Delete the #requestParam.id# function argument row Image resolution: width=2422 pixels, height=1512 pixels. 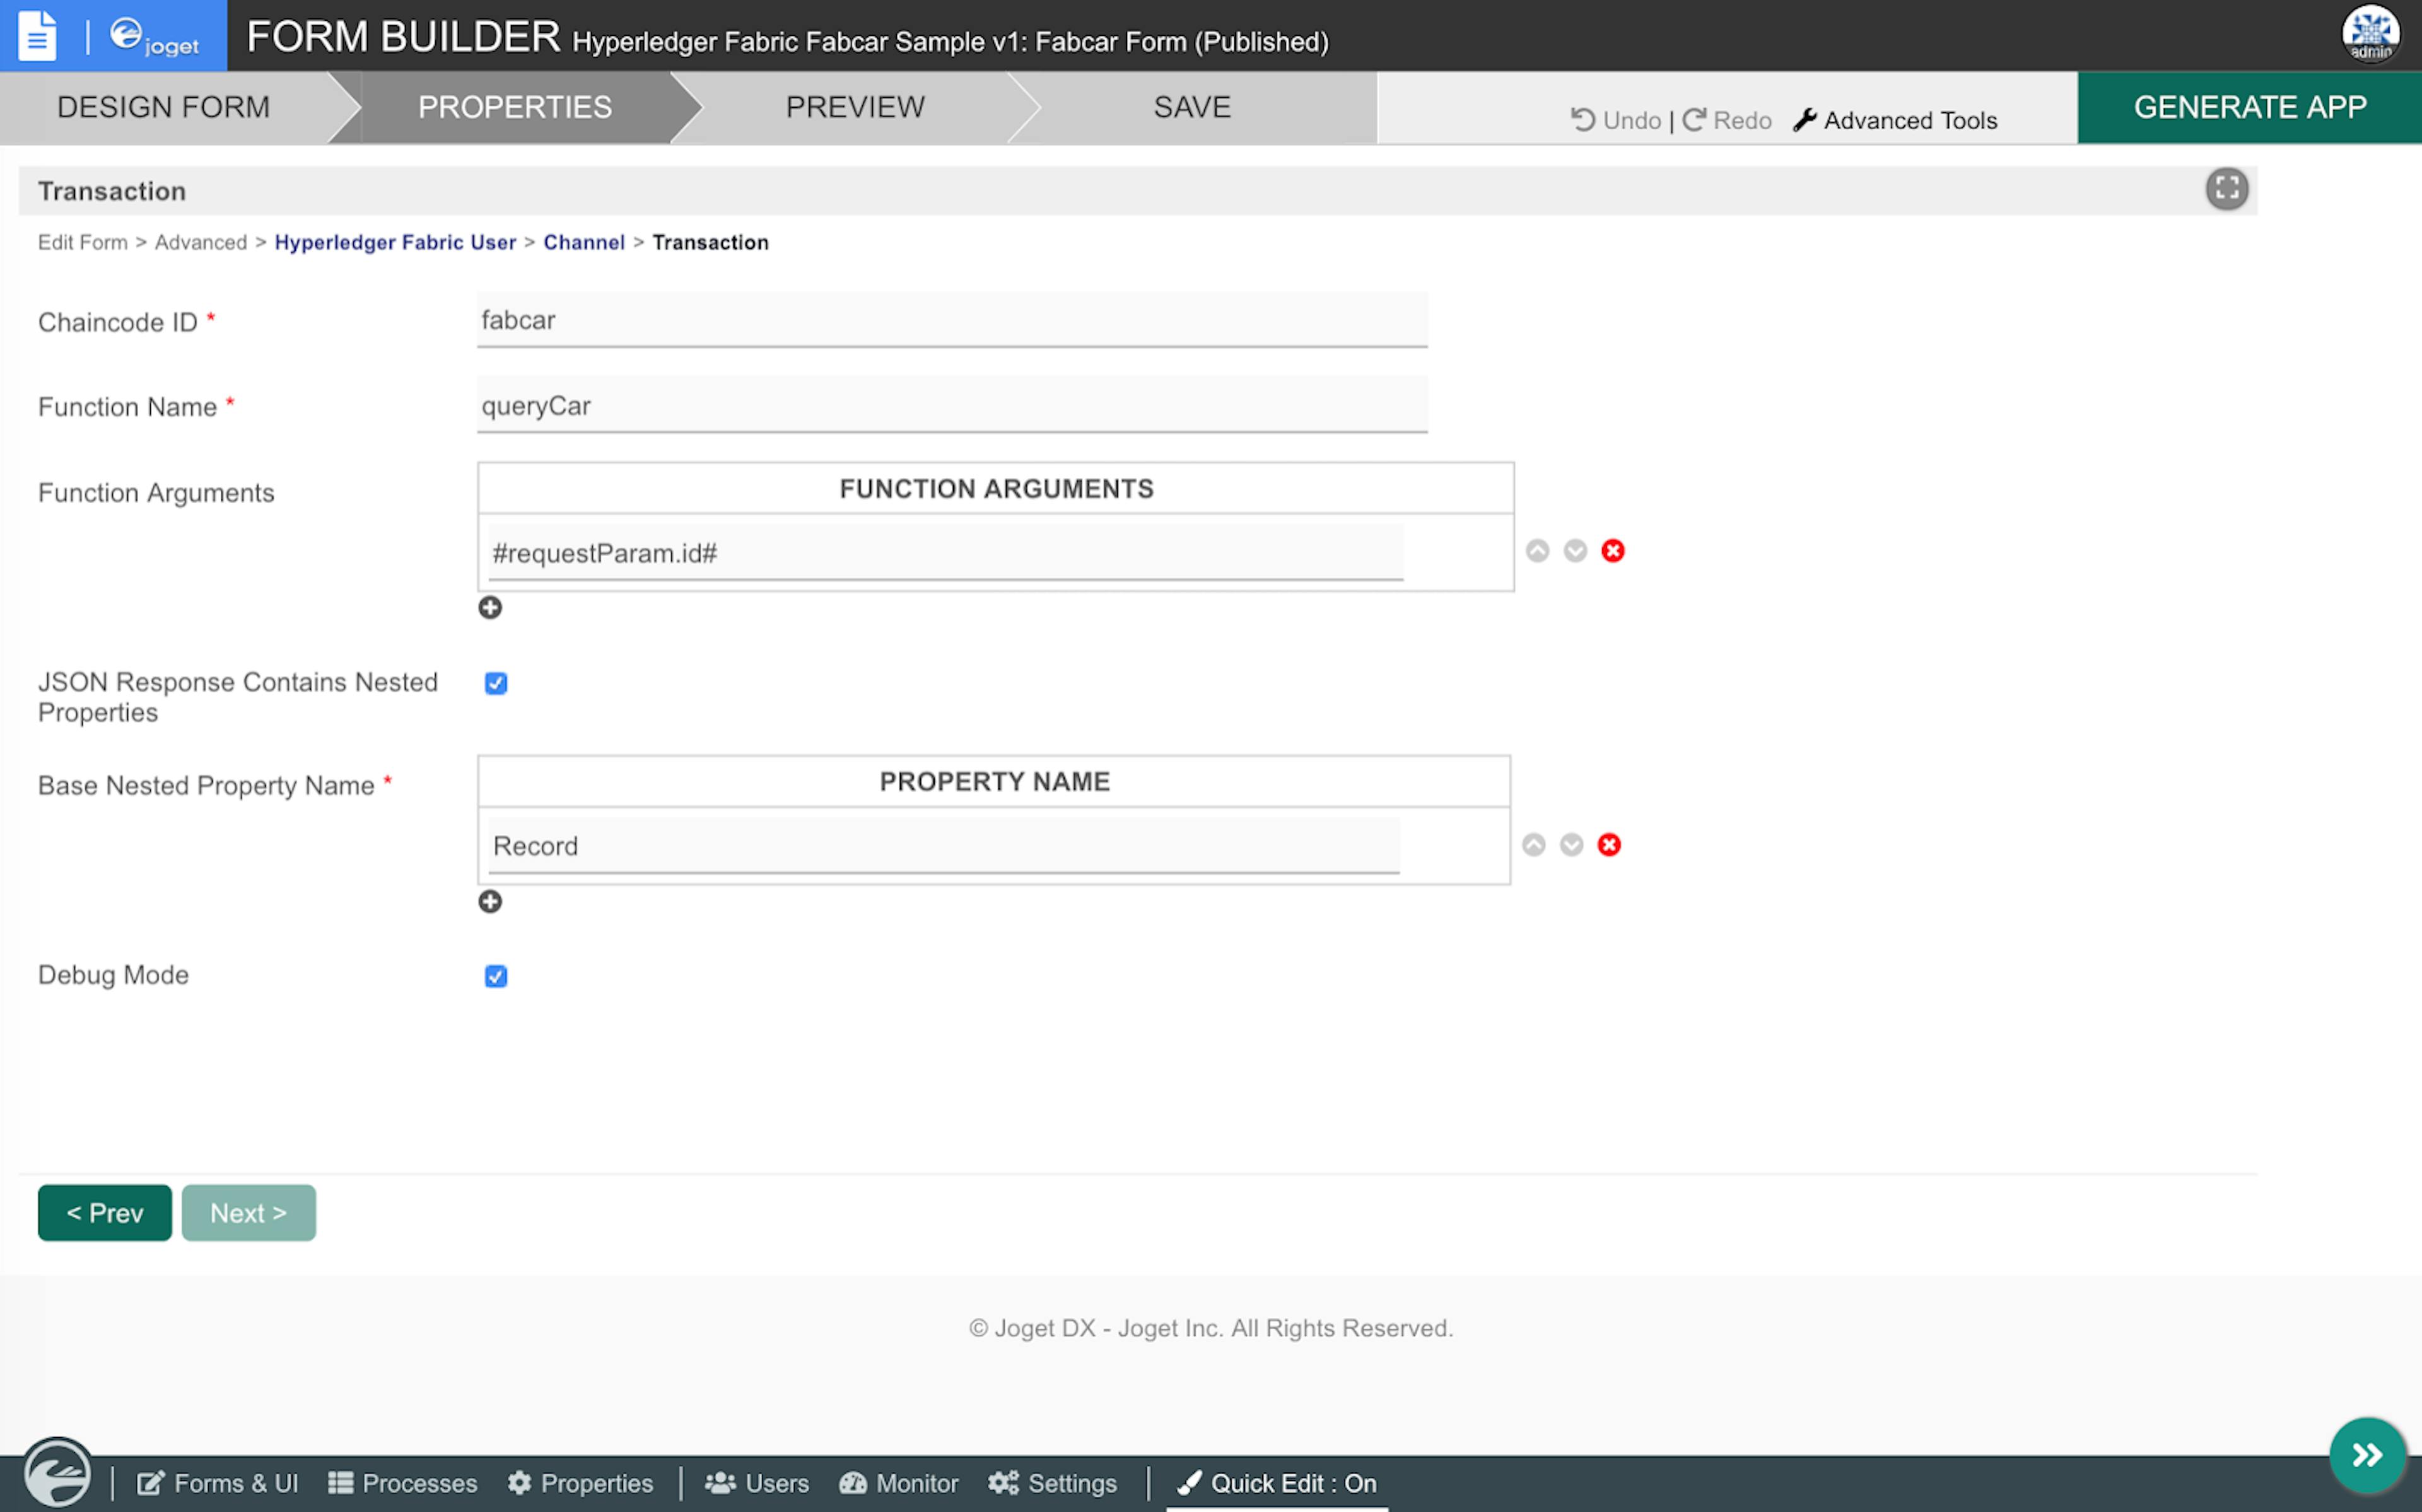click(1612, 551)
